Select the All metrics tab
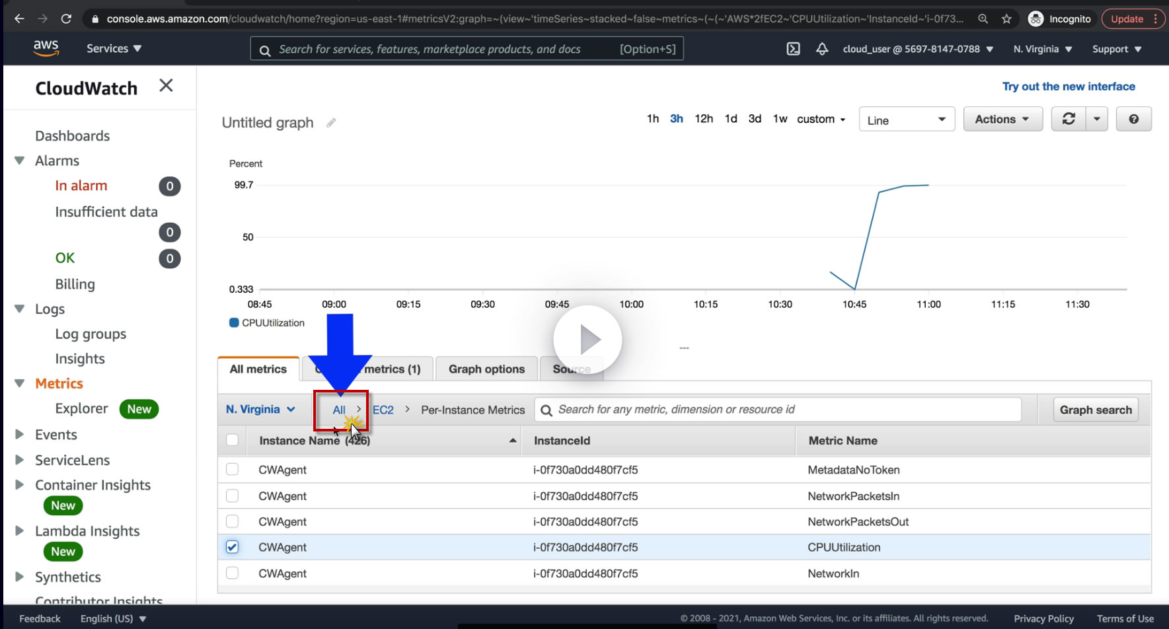The image size is (1169, 629). point(258,369)
